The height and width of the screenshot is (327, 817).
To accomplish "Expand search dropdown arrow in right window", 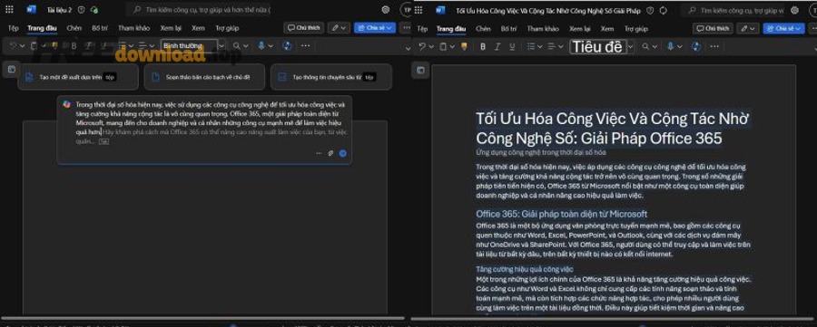I will tap(655, 46).
